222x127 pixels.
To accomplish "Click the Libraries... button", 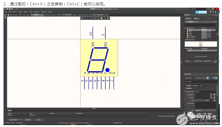I will (x=188, y=19).
